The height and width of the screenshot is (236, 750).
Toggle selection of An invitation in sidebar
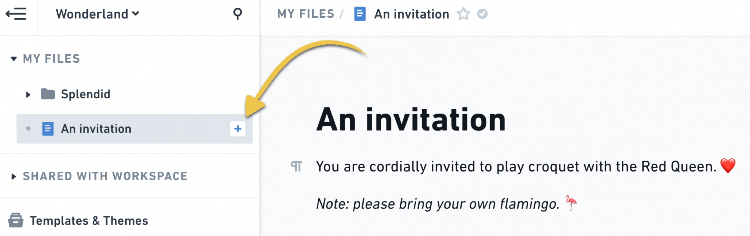coord(96,129)
